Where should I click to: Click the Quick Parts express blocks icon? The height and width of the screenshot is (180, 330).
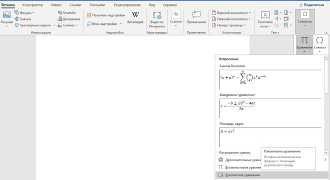pos(276,13)
